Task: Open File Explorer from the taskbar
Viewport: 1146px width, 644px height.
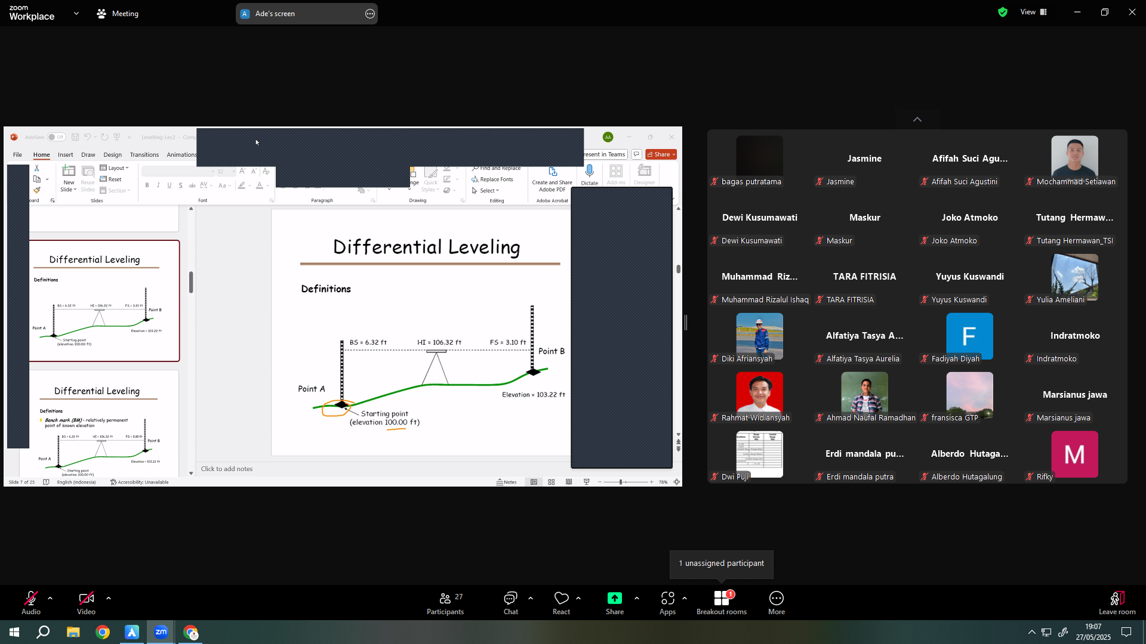Action: pyautogui.click(x=73, y=632)
